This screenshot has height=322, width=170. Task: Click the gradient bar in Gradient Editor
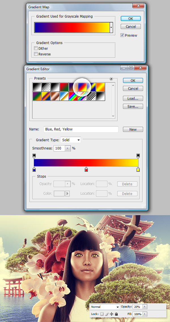point(86,163)
